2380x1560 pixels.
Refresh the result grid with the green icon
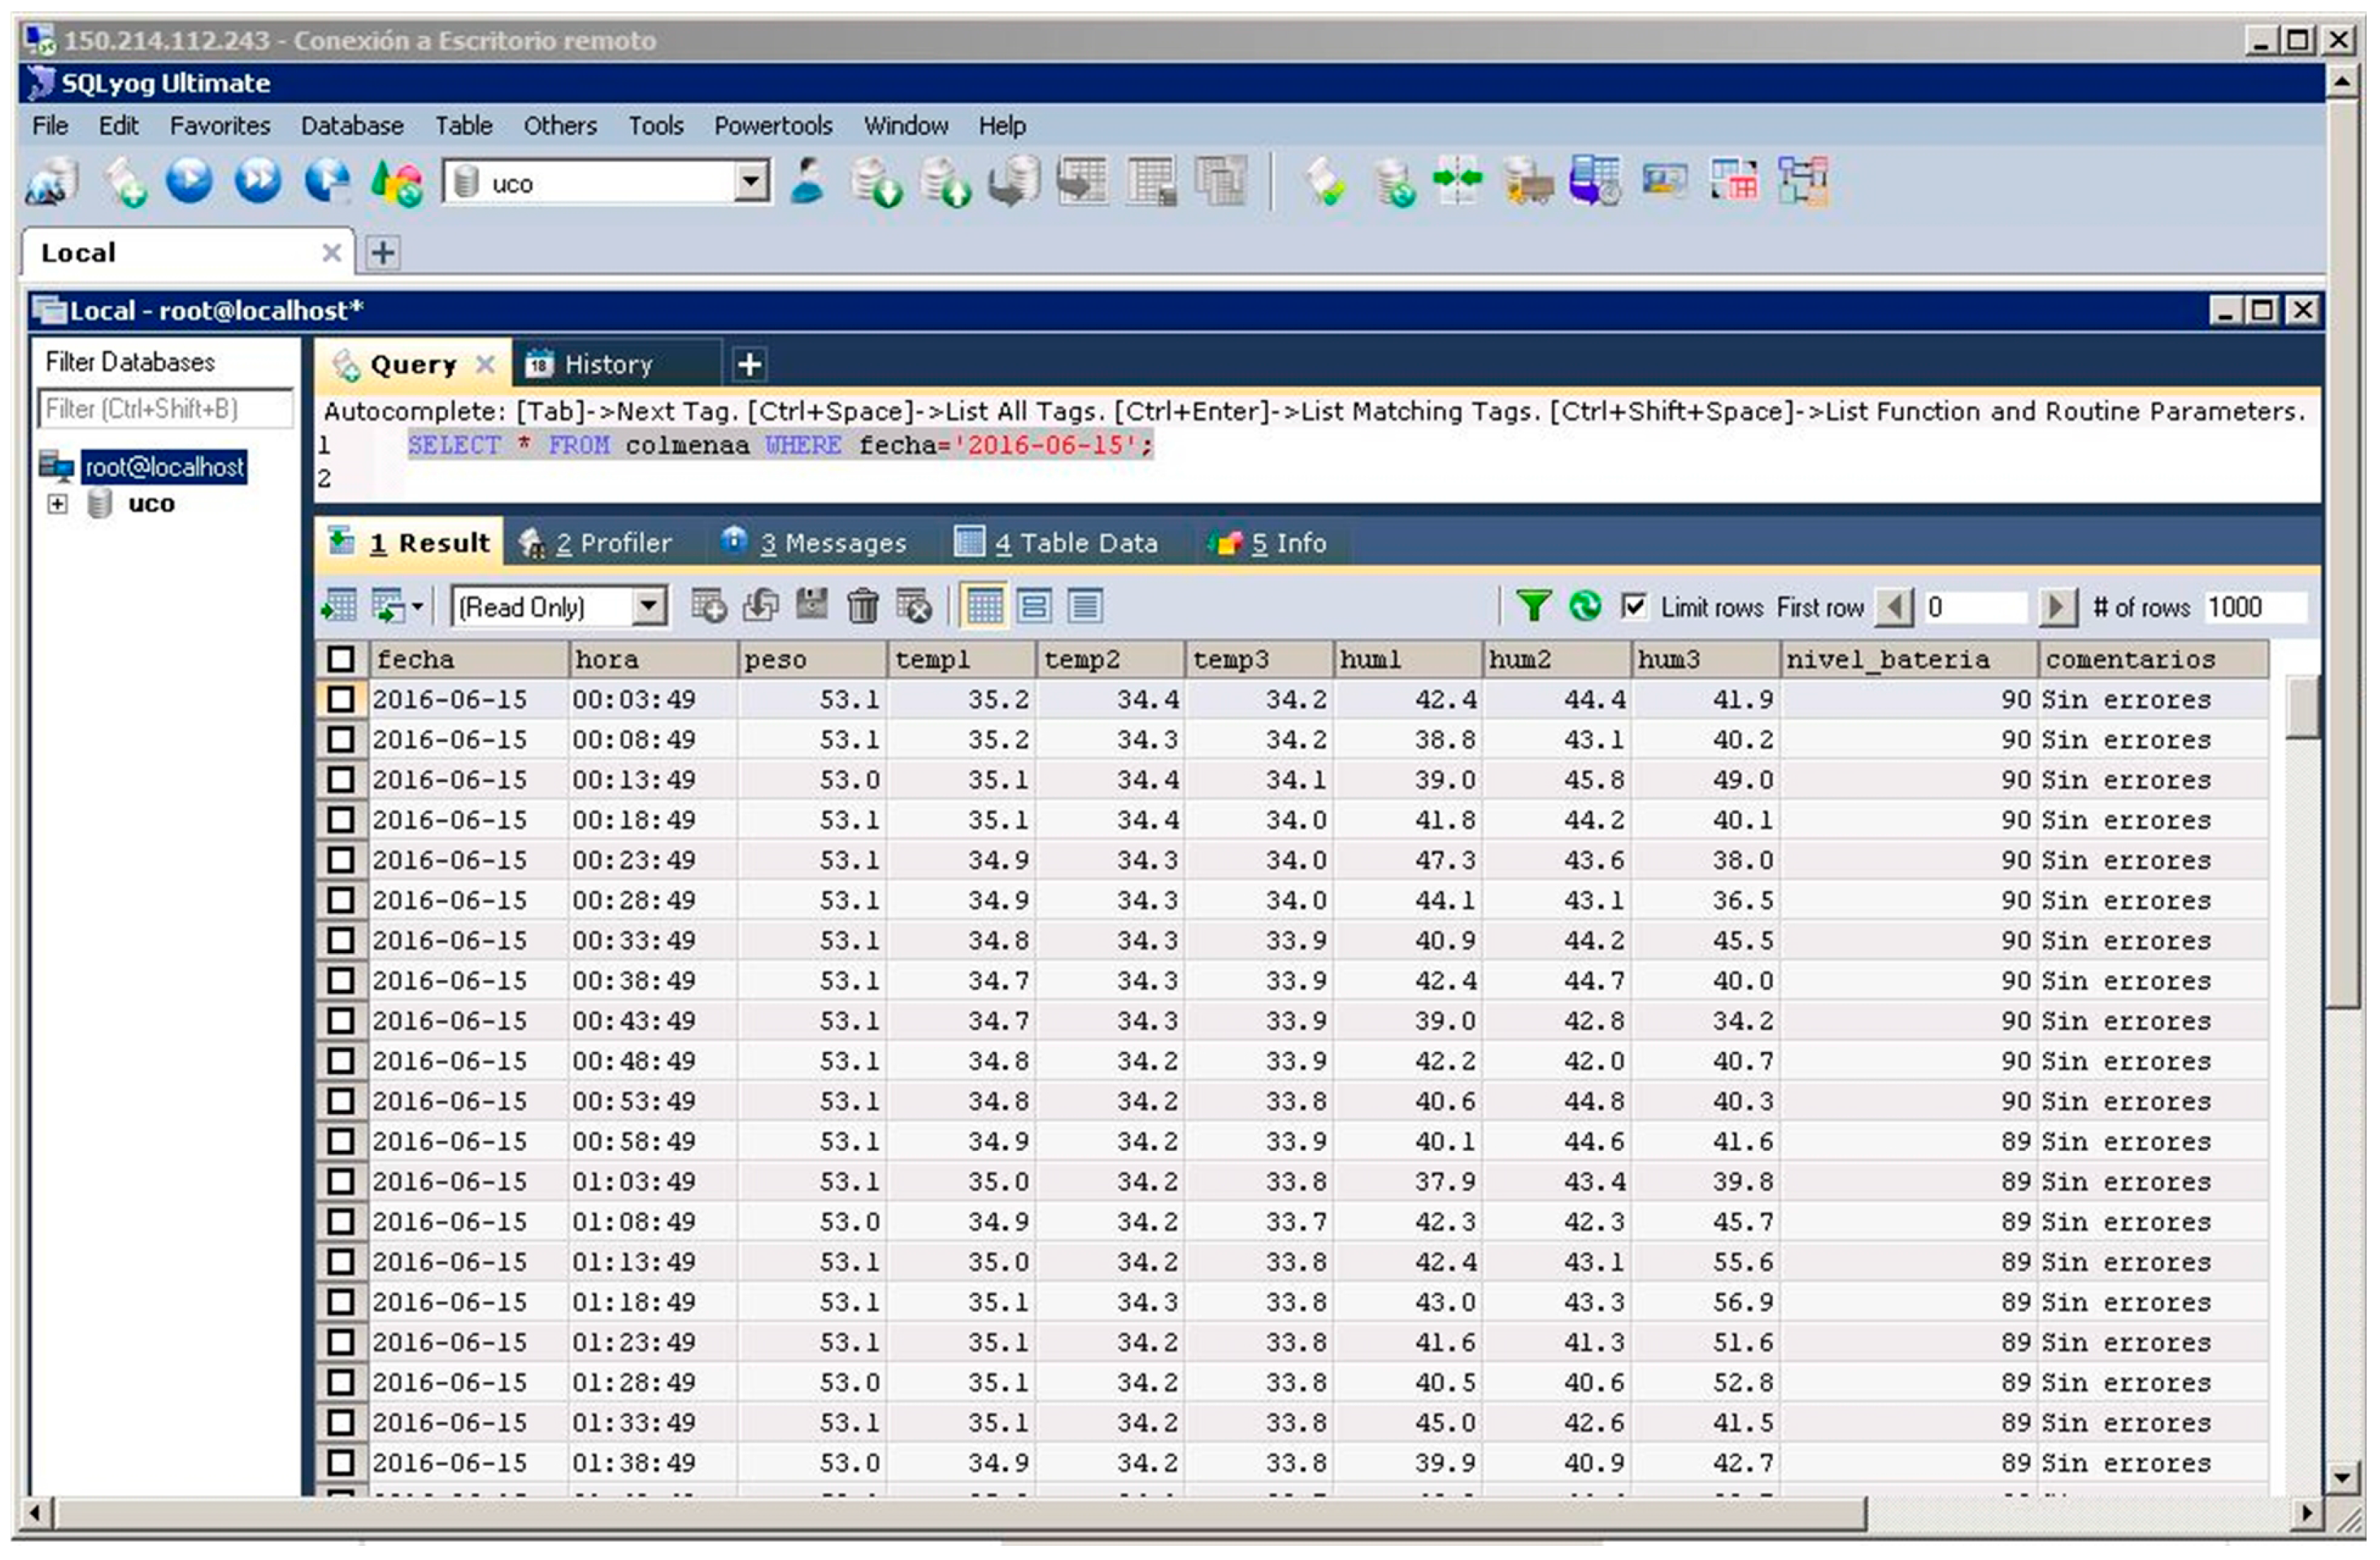(1584, 607)
